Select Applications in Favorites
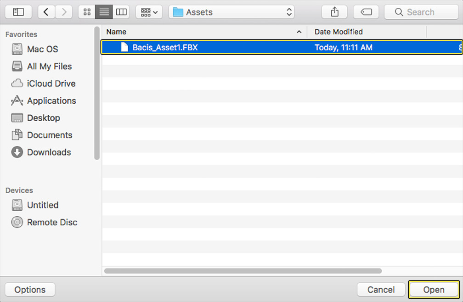This screenshot has width=463, height=302. [x=52, y=101]
